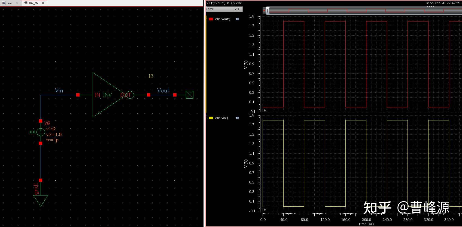This screenshot has width=462, height=227.
Task: Hide the VT("/Vin") trace using the eye icon
Action: pos(237,118)
